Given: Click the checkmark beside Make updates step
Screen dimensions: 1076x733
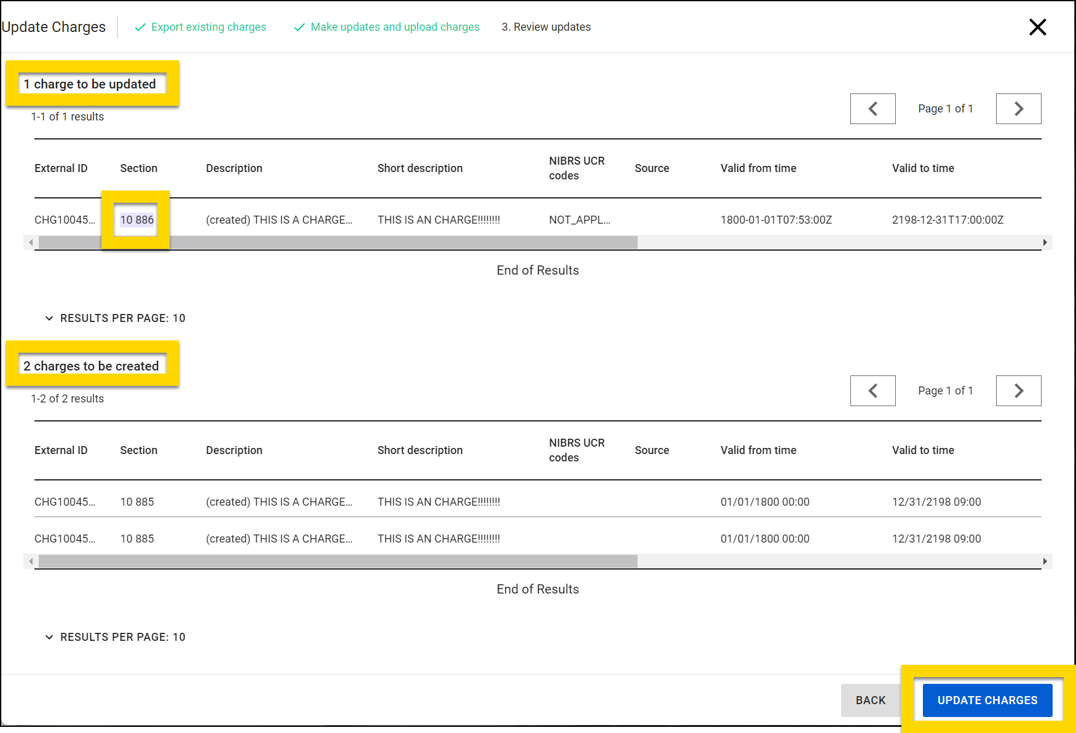Looking at the screenshot, I should pyautogui.click(x=299, y=27).
